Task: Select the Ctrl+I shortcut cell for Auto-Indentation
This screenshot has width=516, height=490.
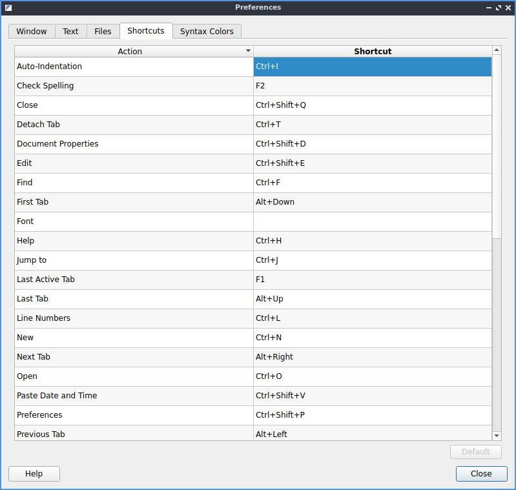Action: coord(373,66)
